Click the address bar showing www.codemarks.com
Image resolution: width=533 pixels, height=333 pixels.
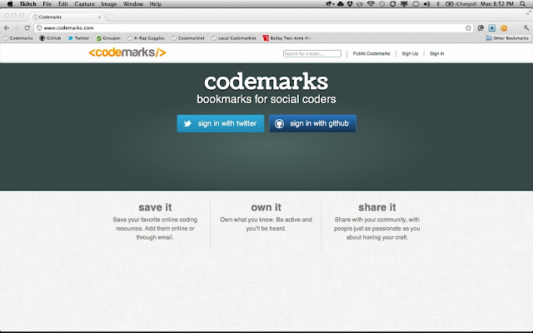(x=253, y=27)
